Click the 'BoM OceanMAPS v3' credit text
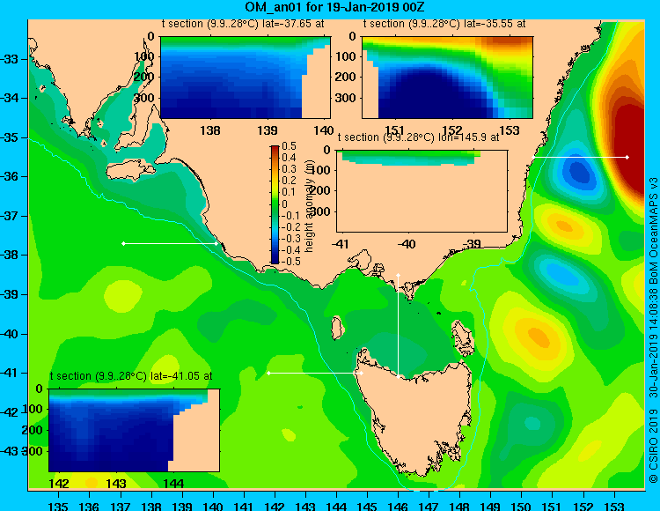Viewport: 660px width, 511px height. tap(654, 226)
